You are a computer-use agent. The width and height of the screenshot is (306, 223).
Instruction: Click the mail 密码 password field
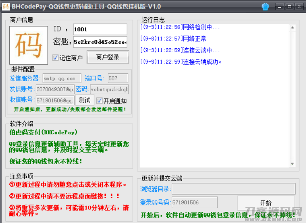tap(109, 89)
